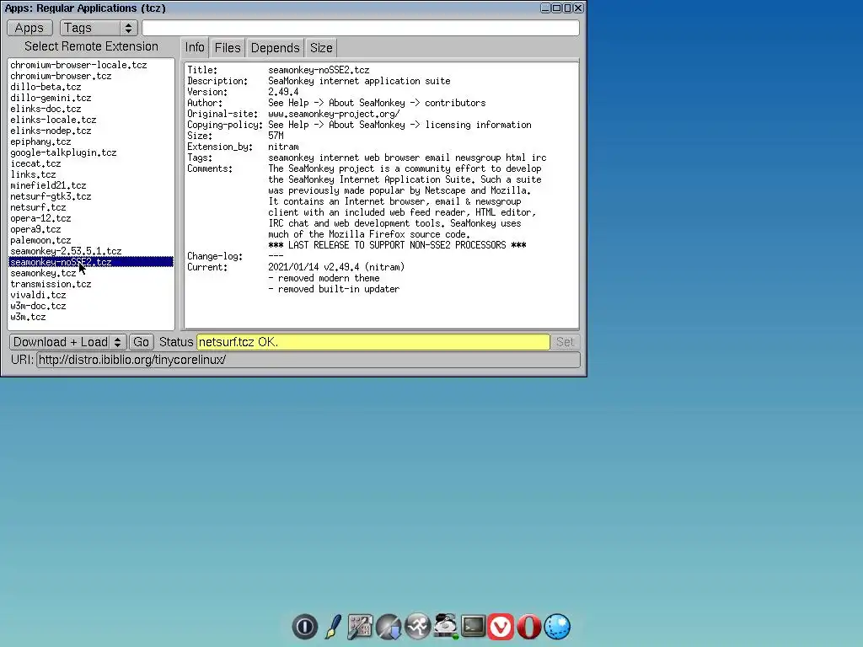This screenshot has height=647, width=863.
Task: Click the Set button
Action: pos(565,342)
